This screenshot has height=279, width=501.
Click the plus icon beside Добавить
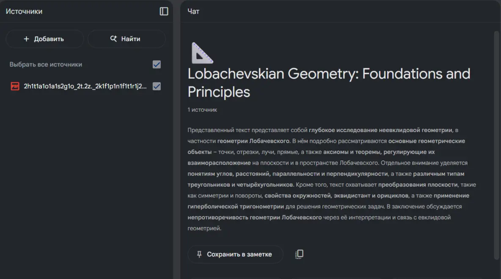pos(27,39)
